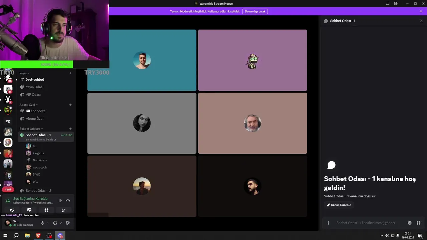This screenshot has height=240, width=427.
Task: Join the Yayın Odası voice channel
Action: coord(46,87)
